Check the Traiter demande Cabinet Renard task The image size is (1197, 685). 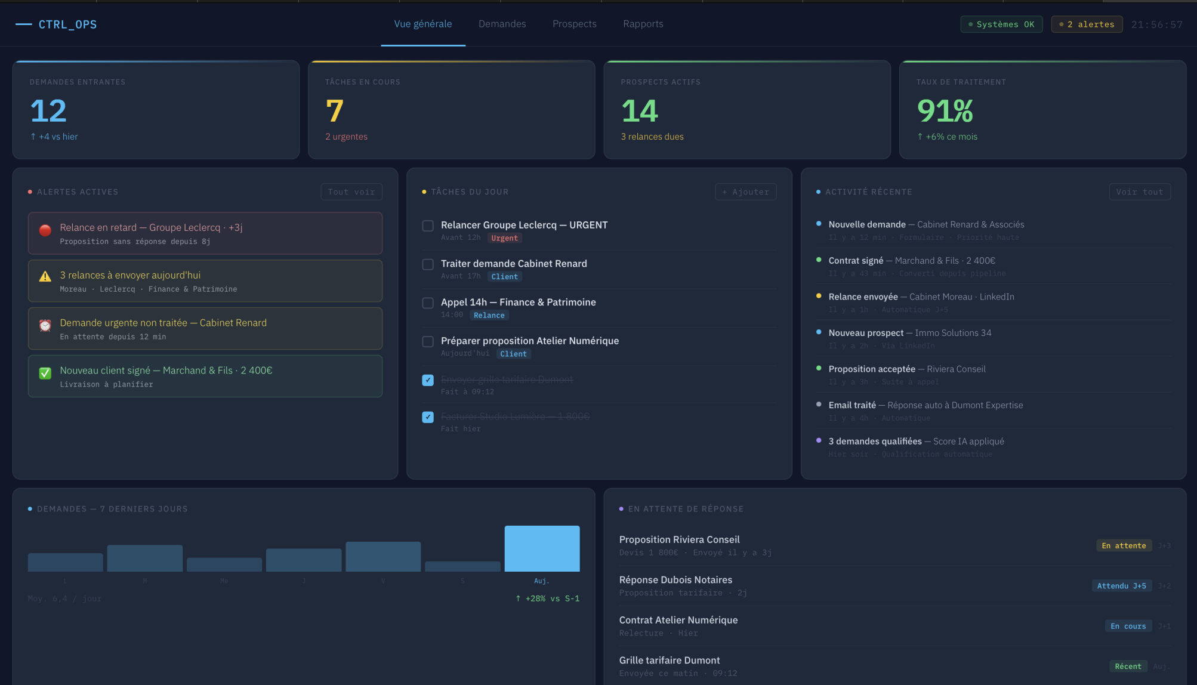click(x=427, y=264)
